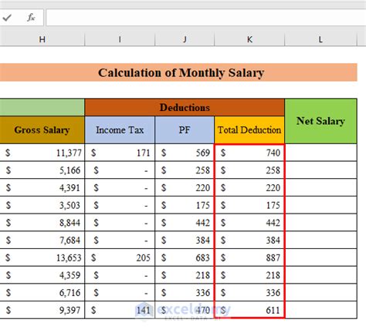Select the Income Tax header cell
Image resolution: width=366 pixels, height=333 pixels.
pos(120,129)
